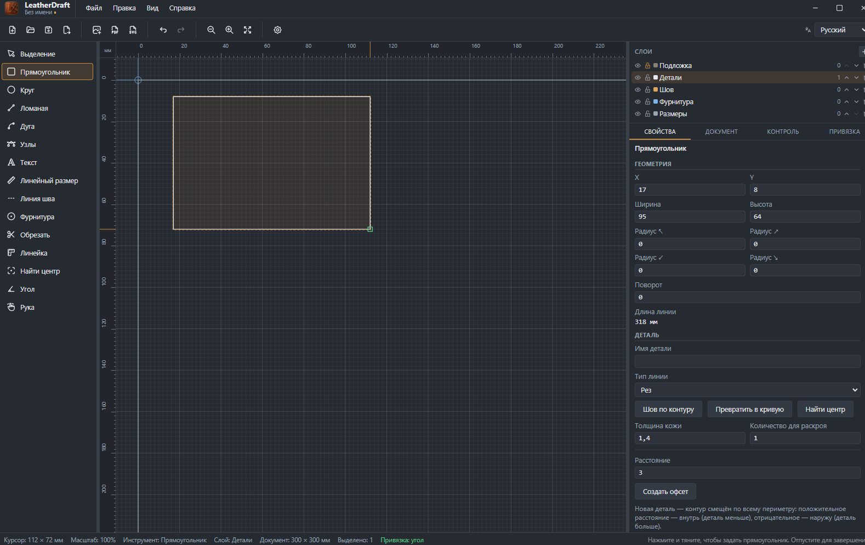
Task: Open the Русский language selector
Action: point(839,30)
